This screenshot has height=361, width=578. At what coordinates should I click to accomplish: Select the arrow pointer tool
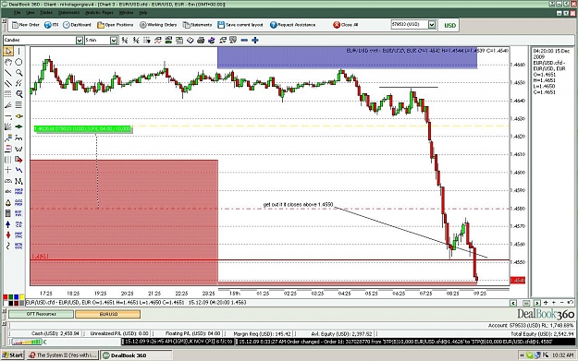8,51
